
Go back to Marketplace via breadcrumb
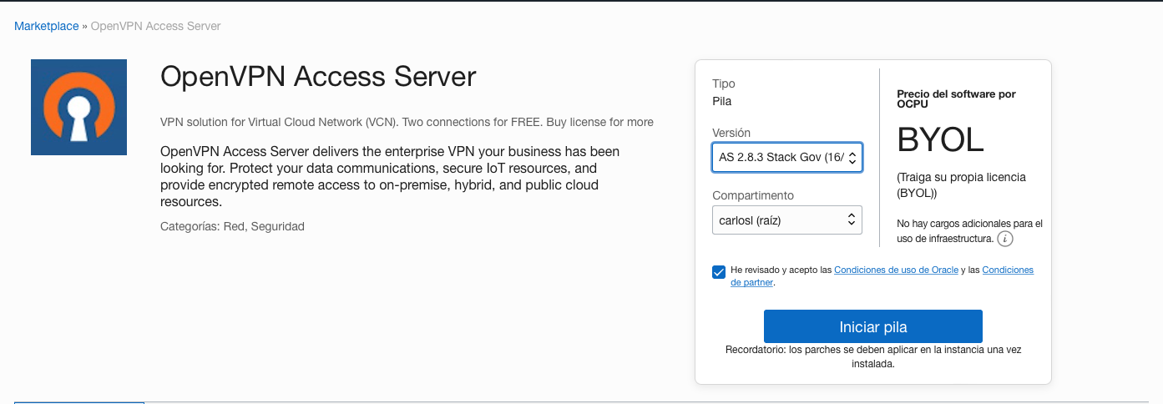pyautogui.click(x=46, y=26)
